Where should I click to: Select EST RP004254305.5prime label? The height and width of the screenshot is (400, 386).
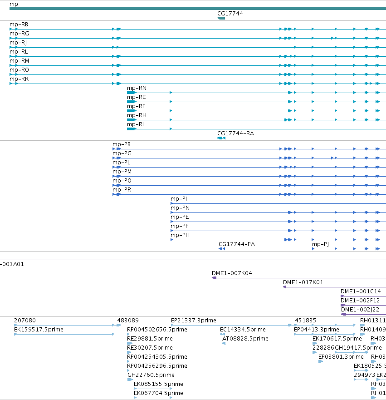pyautogui.click(x=157, y=356)
